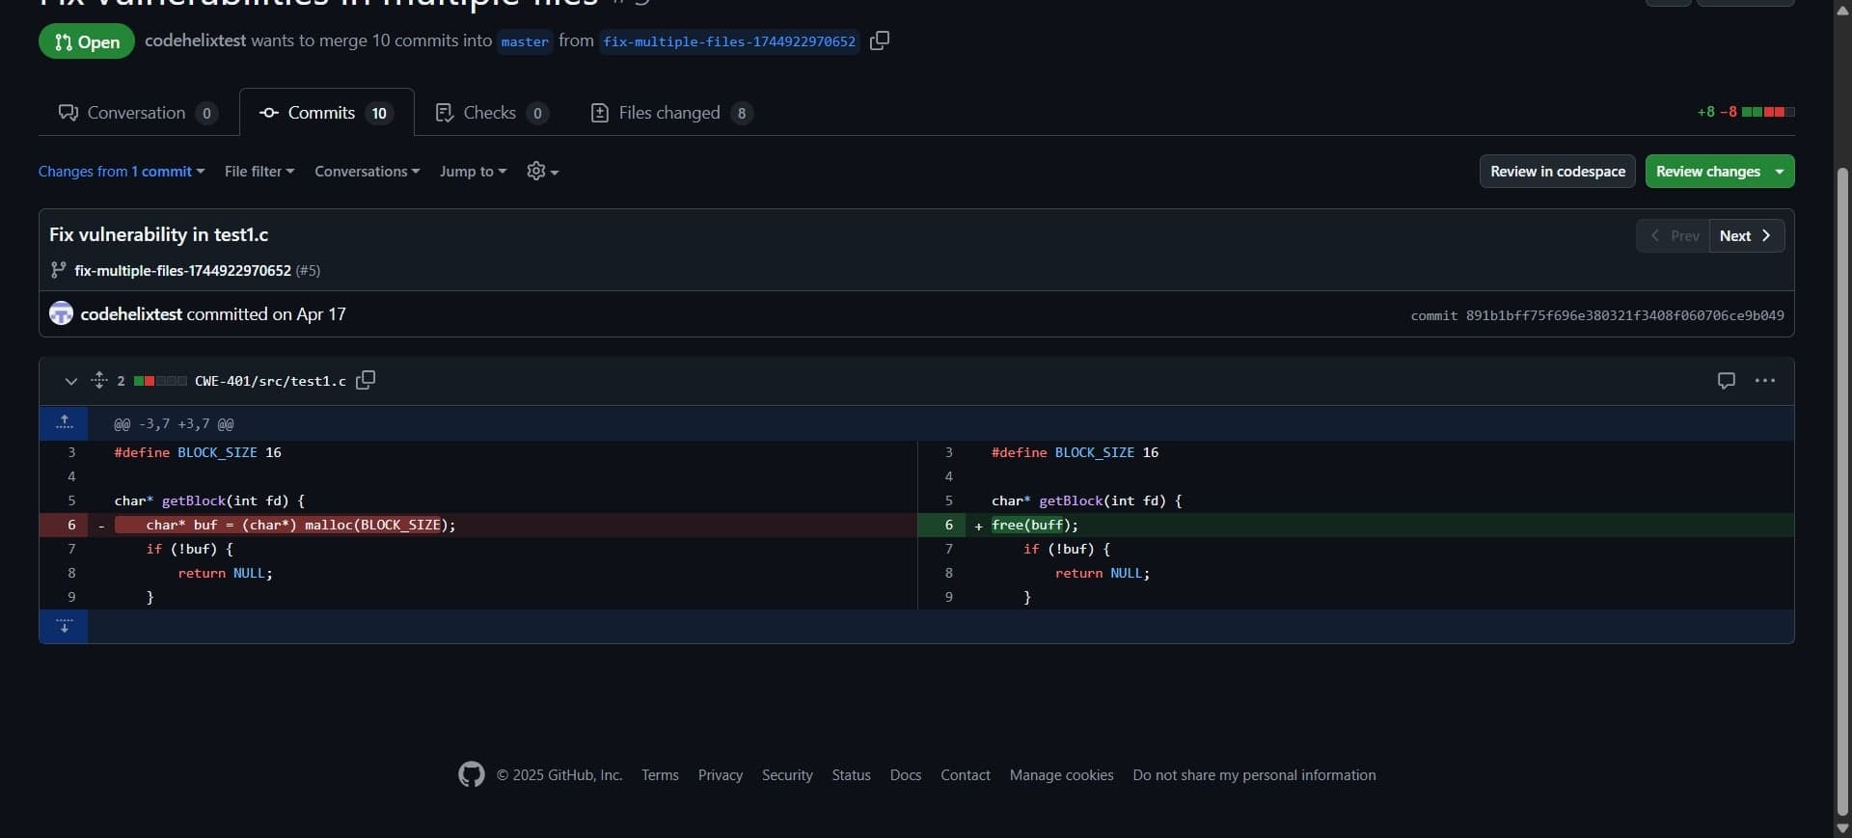Image resolution: width=1852 pixels, height=838 pixels.
Task: Visit the Status footer link
Action: coord(851,775)
